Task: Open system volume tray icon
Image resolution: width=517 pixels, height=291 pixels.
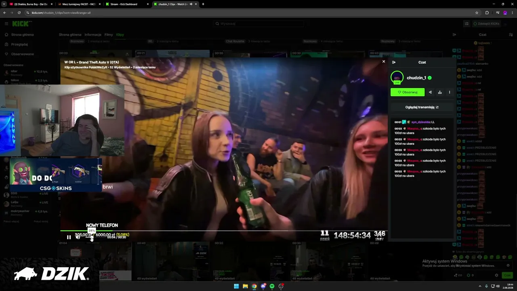Action: (497, 286)
